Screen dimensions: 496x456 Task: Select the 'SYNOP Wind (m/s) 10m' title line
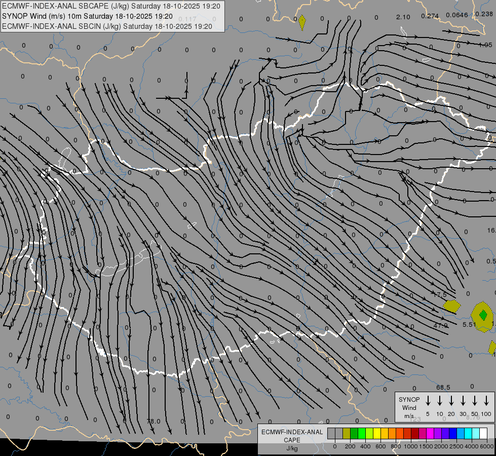click(x=87, y=16)
